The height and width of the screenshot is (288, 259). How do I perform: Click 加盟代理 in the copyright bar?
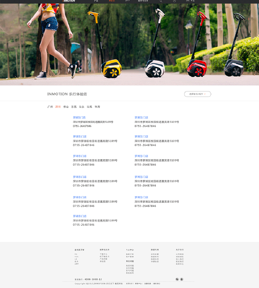coord(147,284)
